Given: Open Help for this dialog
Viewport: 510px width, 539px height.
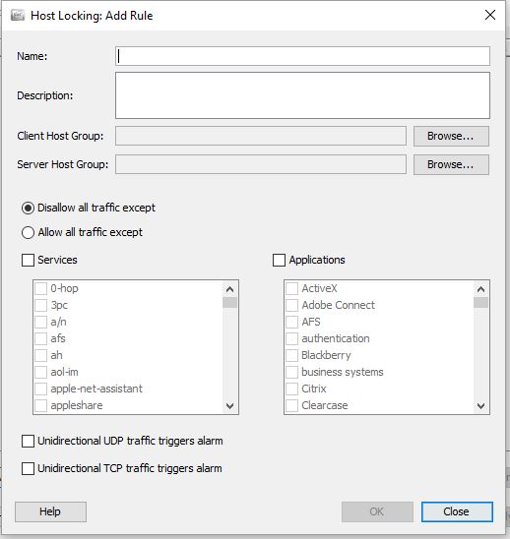Looking at the screenshot, I should coord(50,511).
